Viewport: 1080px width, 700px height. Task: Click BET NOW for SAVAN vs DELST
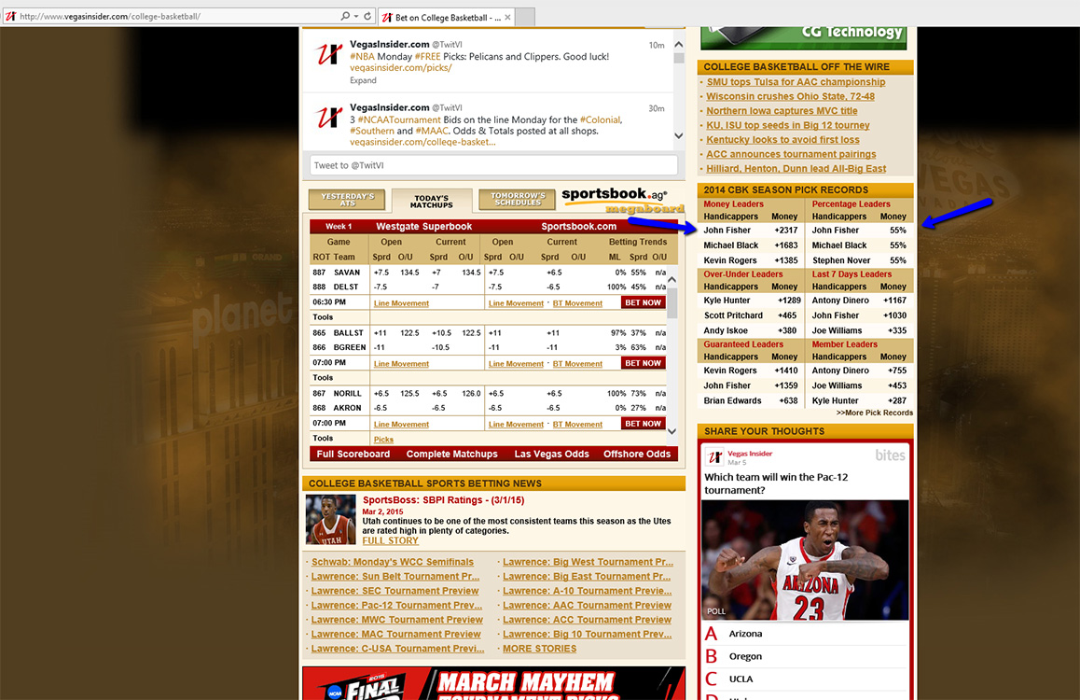point(643,302)
